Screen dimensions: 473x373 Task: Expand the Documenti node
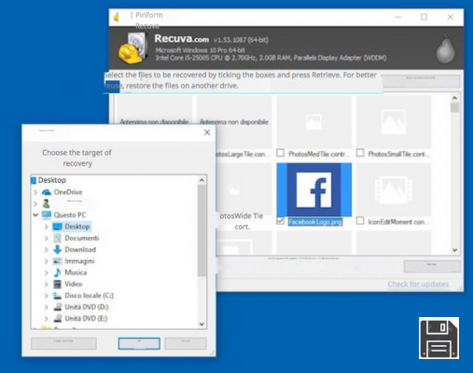coord(47,238)
